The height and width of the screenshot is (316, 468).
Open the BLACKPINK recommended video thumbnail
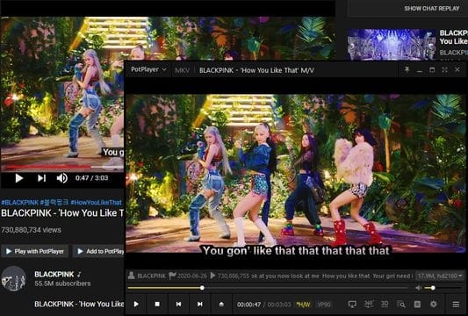[x=392, y=44]
